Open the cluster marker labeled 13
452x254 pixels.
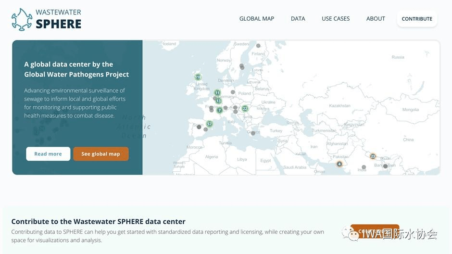218,101
